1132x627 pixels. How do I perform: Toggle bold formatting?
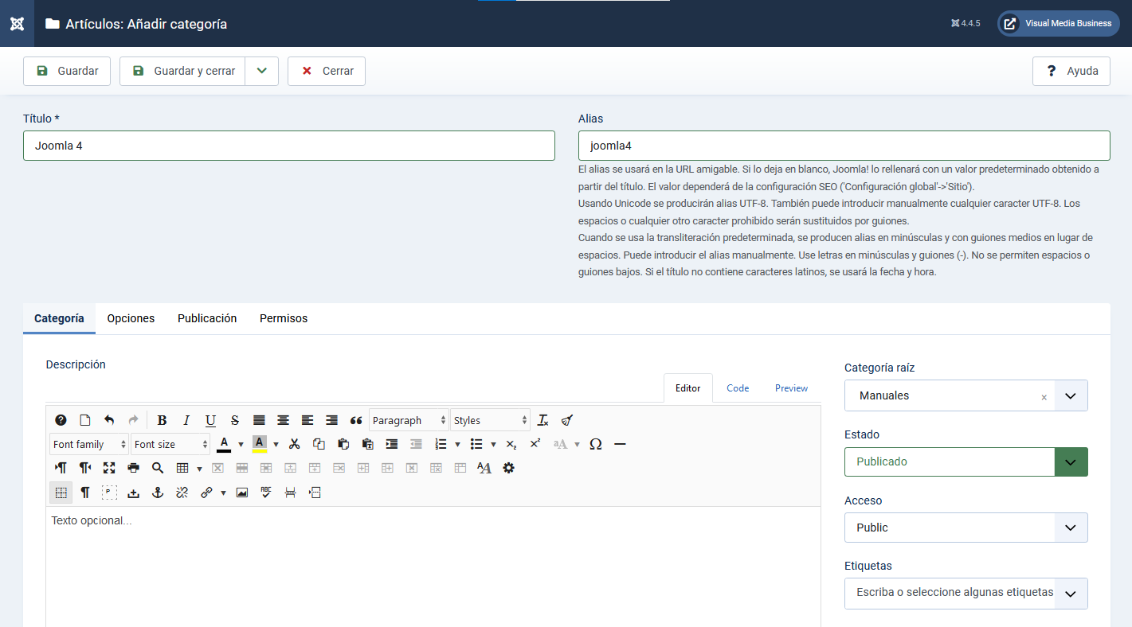162,420
